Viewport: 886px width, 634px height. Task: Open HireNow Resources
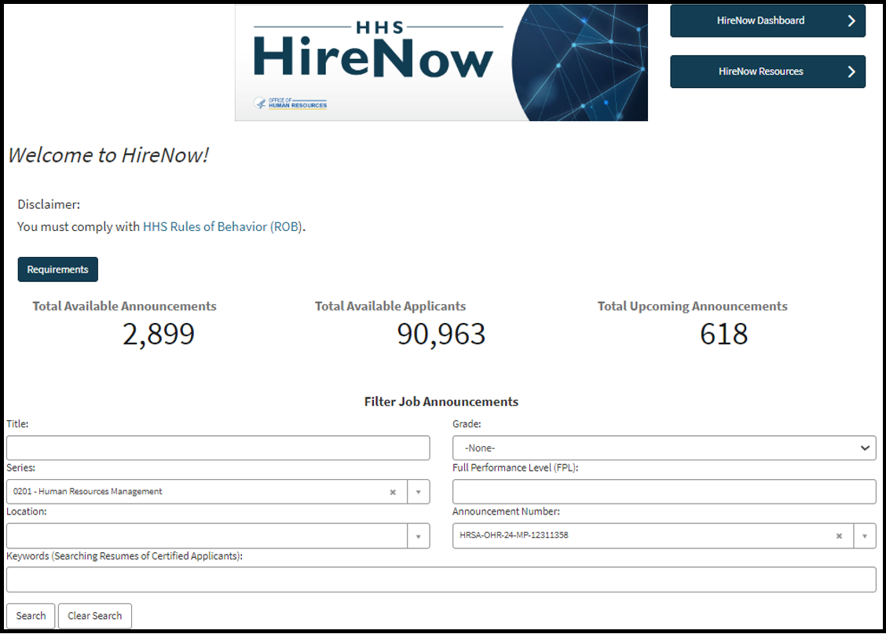pyautogui.click(x=767, y=71)
